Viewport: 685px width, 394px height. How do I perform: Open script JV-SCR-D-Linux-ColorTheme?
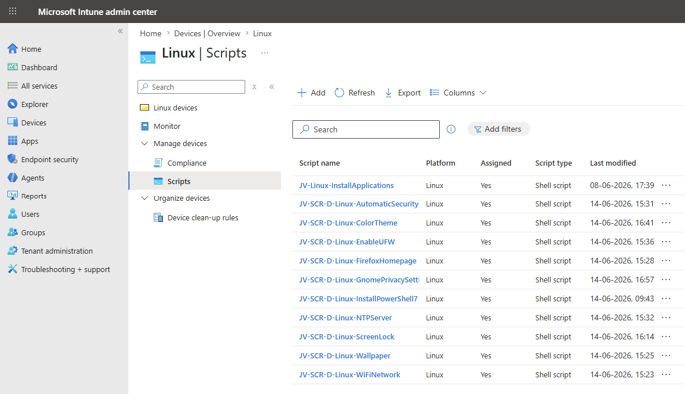coord(348,223)
